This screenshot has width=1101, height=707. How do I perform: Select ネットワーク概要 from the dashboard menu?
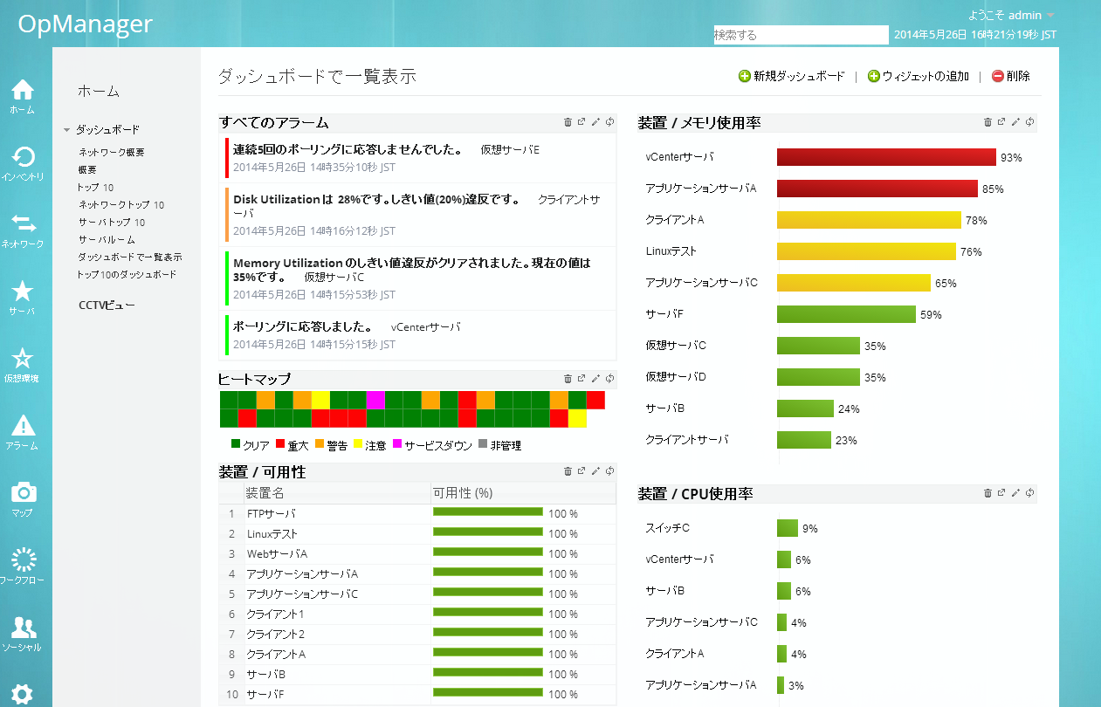pos(112,152)
